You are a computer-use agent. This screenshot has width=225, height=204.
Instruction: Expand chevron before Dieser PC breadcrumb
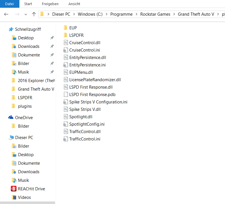tap(48, 14)
